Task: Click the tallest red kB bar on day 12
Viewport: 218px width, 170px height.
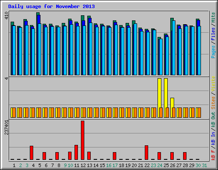Action: click(x=83, y=140)
